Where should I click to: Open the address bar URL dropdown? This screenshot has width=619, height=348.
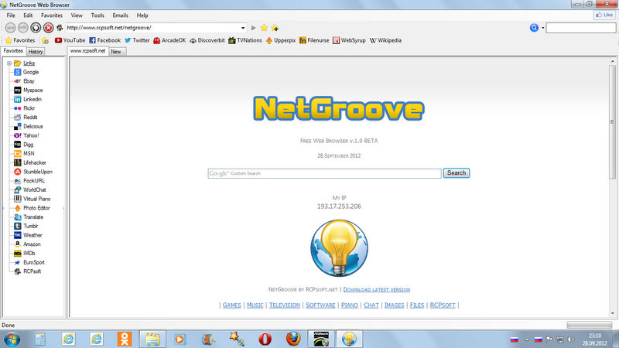[x=243, y=28]
